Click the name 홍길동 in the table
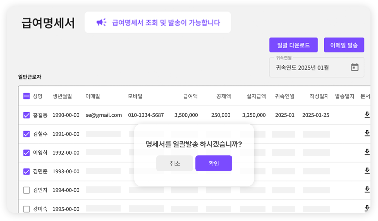Viewport: 378px width, 221px height. 40,115
